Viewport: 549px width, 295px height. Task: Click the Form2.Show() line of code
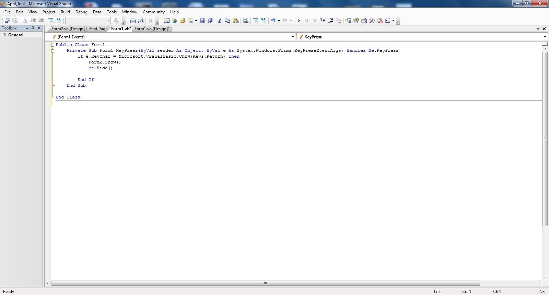click(105, 62)
